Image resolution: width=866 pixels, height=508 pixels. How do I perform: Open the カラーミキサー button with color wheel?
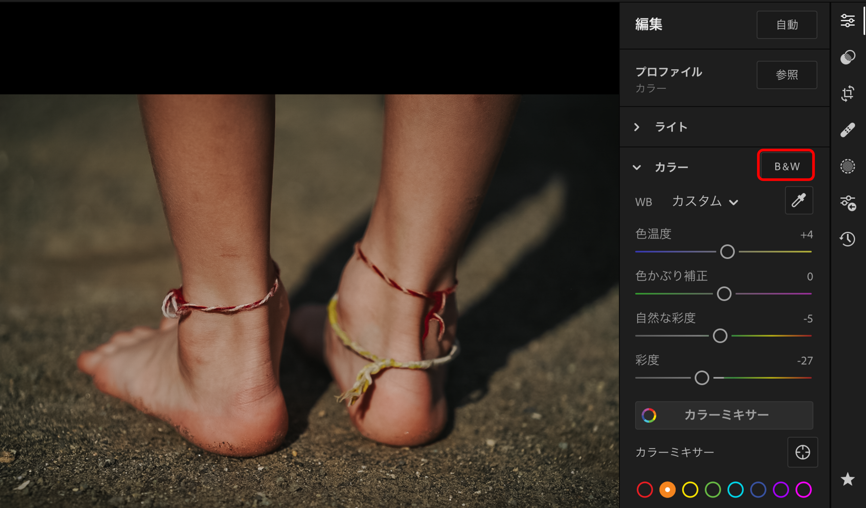coord(724,415)
